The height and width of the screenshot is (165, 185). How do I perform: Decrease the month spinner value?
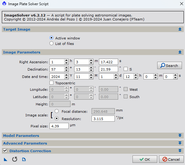[91, 78]
